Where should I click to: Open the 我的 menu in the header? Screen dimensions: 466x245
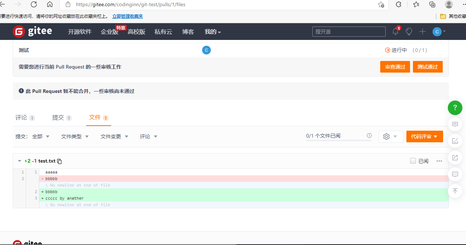[x=213, y=32]
